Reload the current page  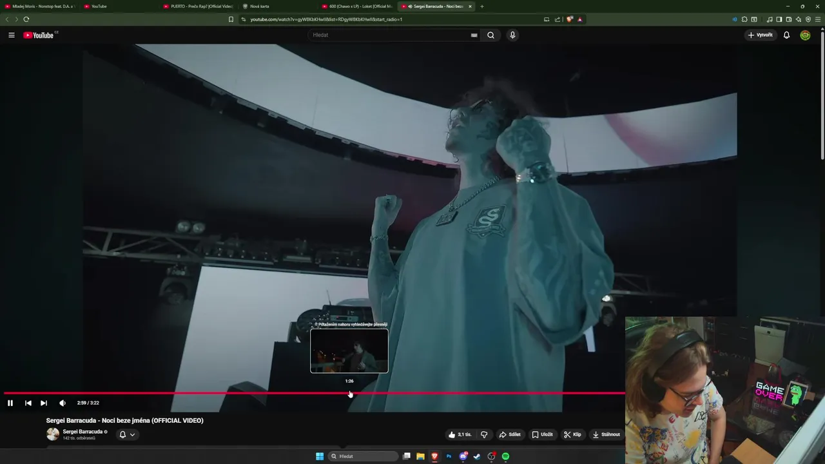26,19
